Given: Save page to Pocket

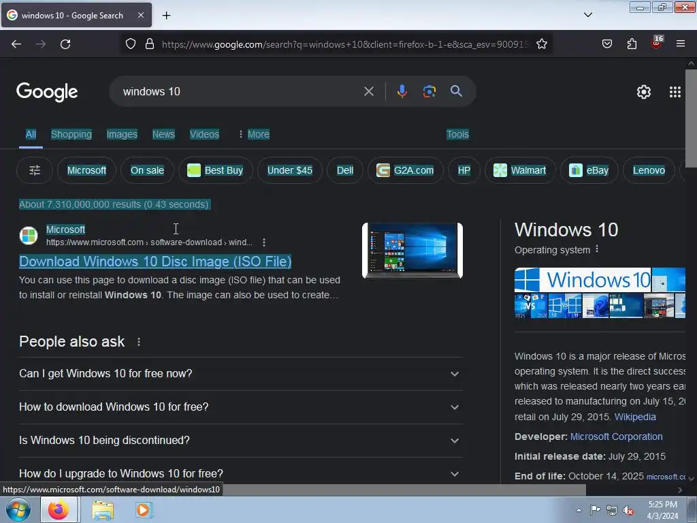Looking at the screenshot, I should tap(606, 44).
